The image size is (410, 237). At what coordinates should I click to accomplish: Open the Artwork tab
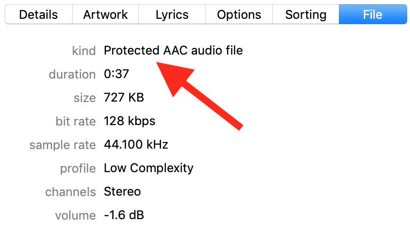(106, 15)
